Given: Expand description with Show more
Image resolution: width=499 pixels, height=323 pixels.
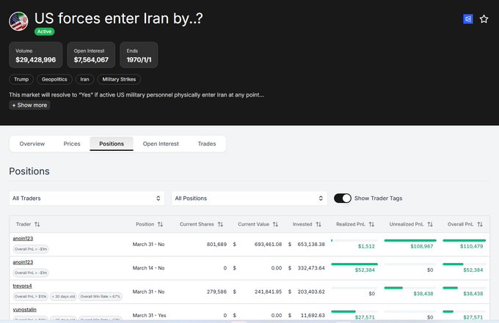Looking at the screenshot, I should point(29,105).
